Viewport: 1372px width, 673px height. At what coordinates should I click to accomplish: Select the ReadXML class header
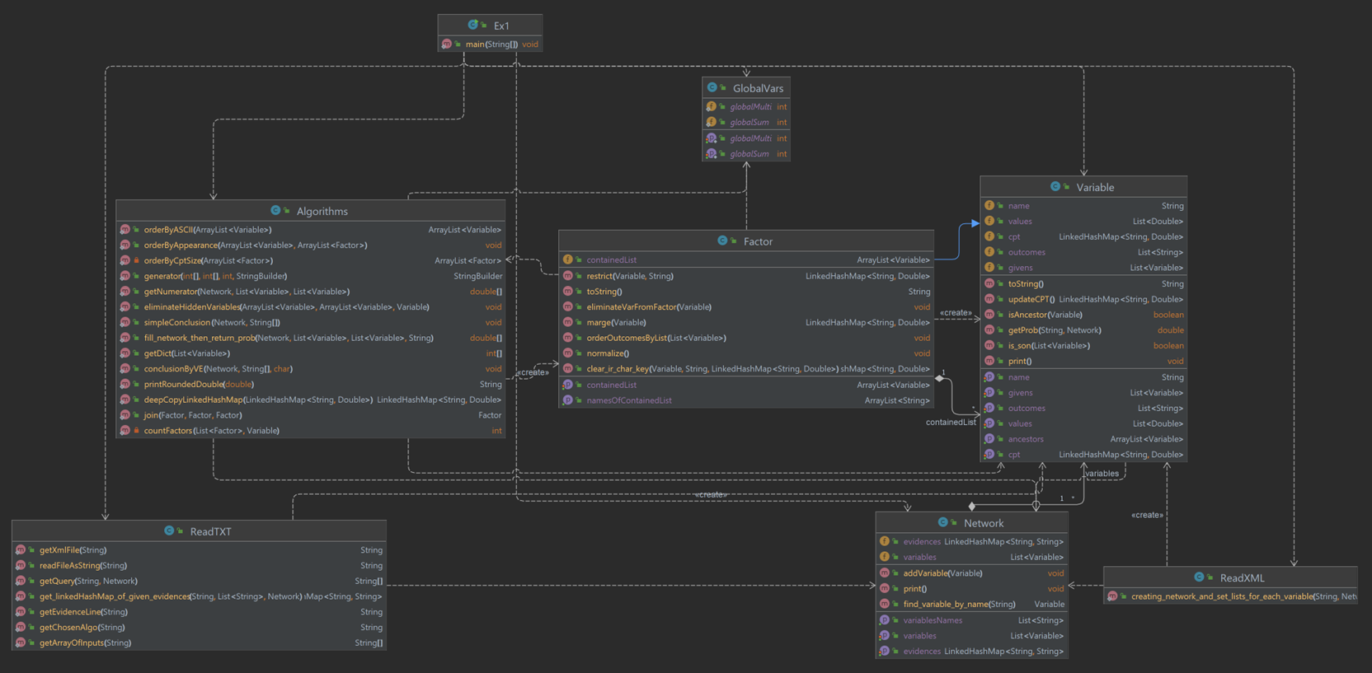coord(1230,577)
